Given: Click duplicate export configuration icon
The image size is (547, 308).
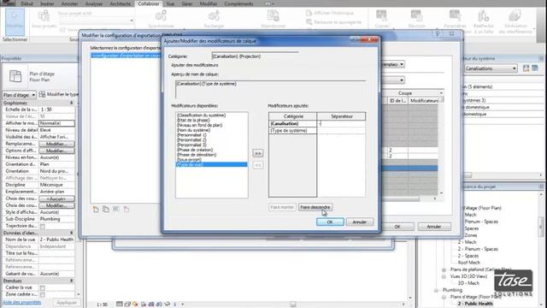Looking at the screenshot, I should click(106, 209).
